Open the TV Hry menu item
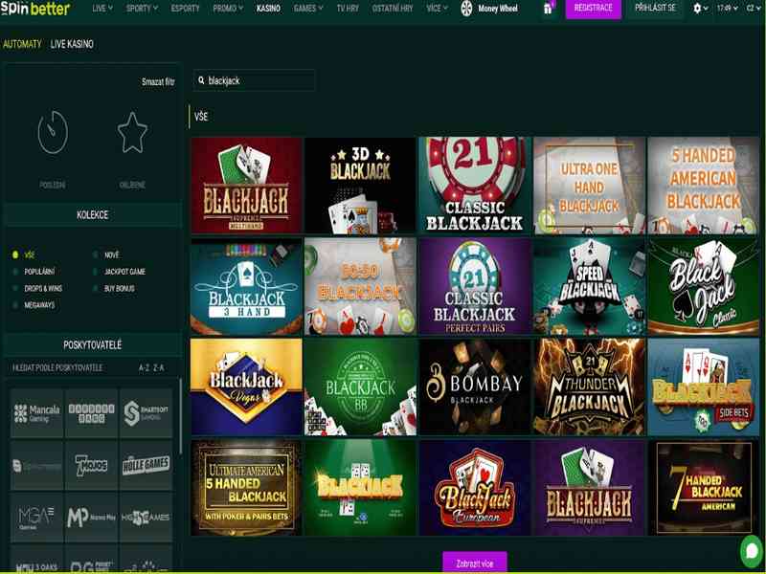766x574 pixels. [349, 9]
